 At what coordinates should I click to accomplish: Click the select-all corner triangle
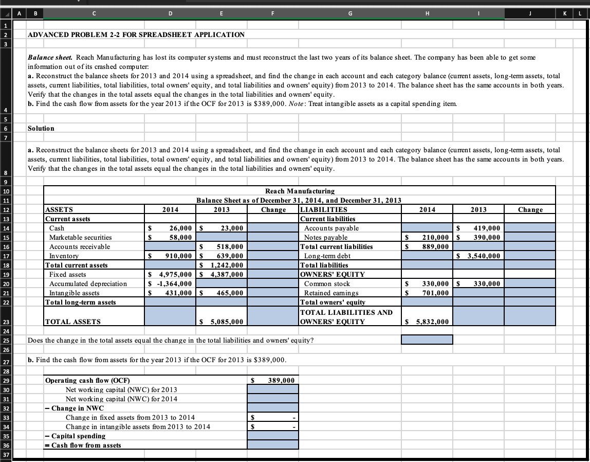[6, 14]
